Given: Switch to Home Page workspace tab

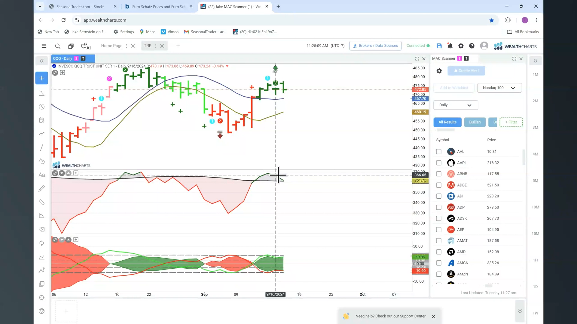Looking at the screenshot, I should pyautogui.click(x=111, y=46).
